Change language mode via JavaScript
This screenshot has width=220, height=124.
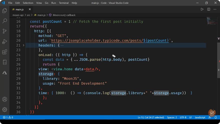[200, 117]
